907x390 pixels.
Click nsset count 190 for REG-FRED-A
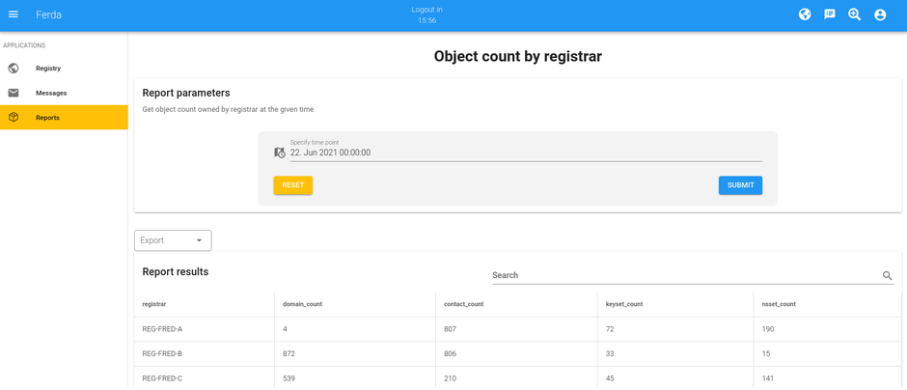pos(768,328)
